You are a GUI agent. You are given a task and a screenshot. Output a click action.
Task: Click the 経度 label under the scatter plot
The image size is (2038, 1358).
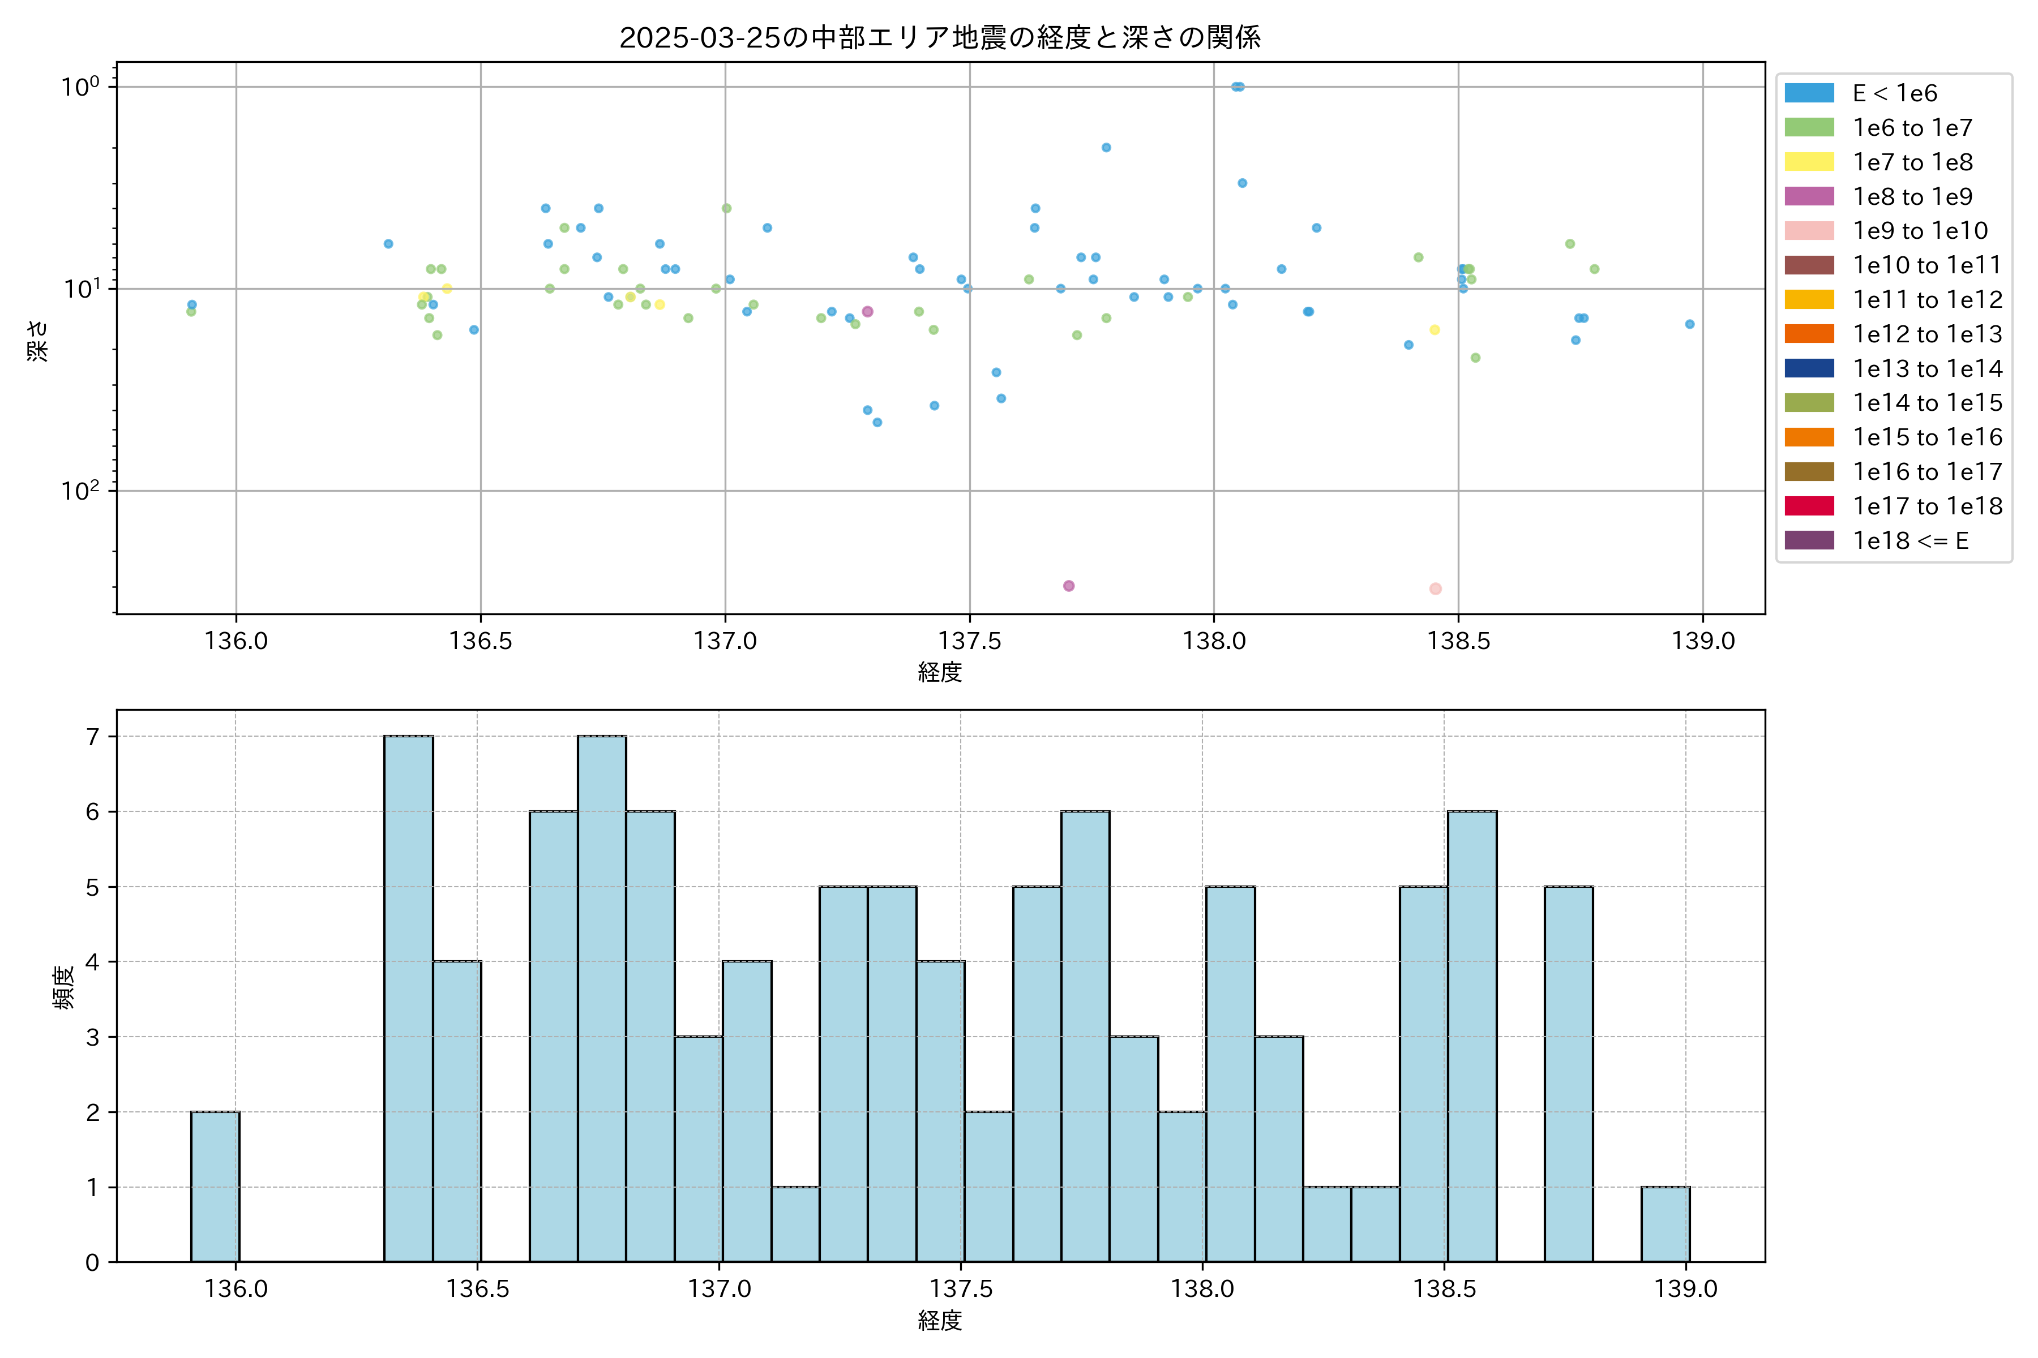[x=940, y=672]
